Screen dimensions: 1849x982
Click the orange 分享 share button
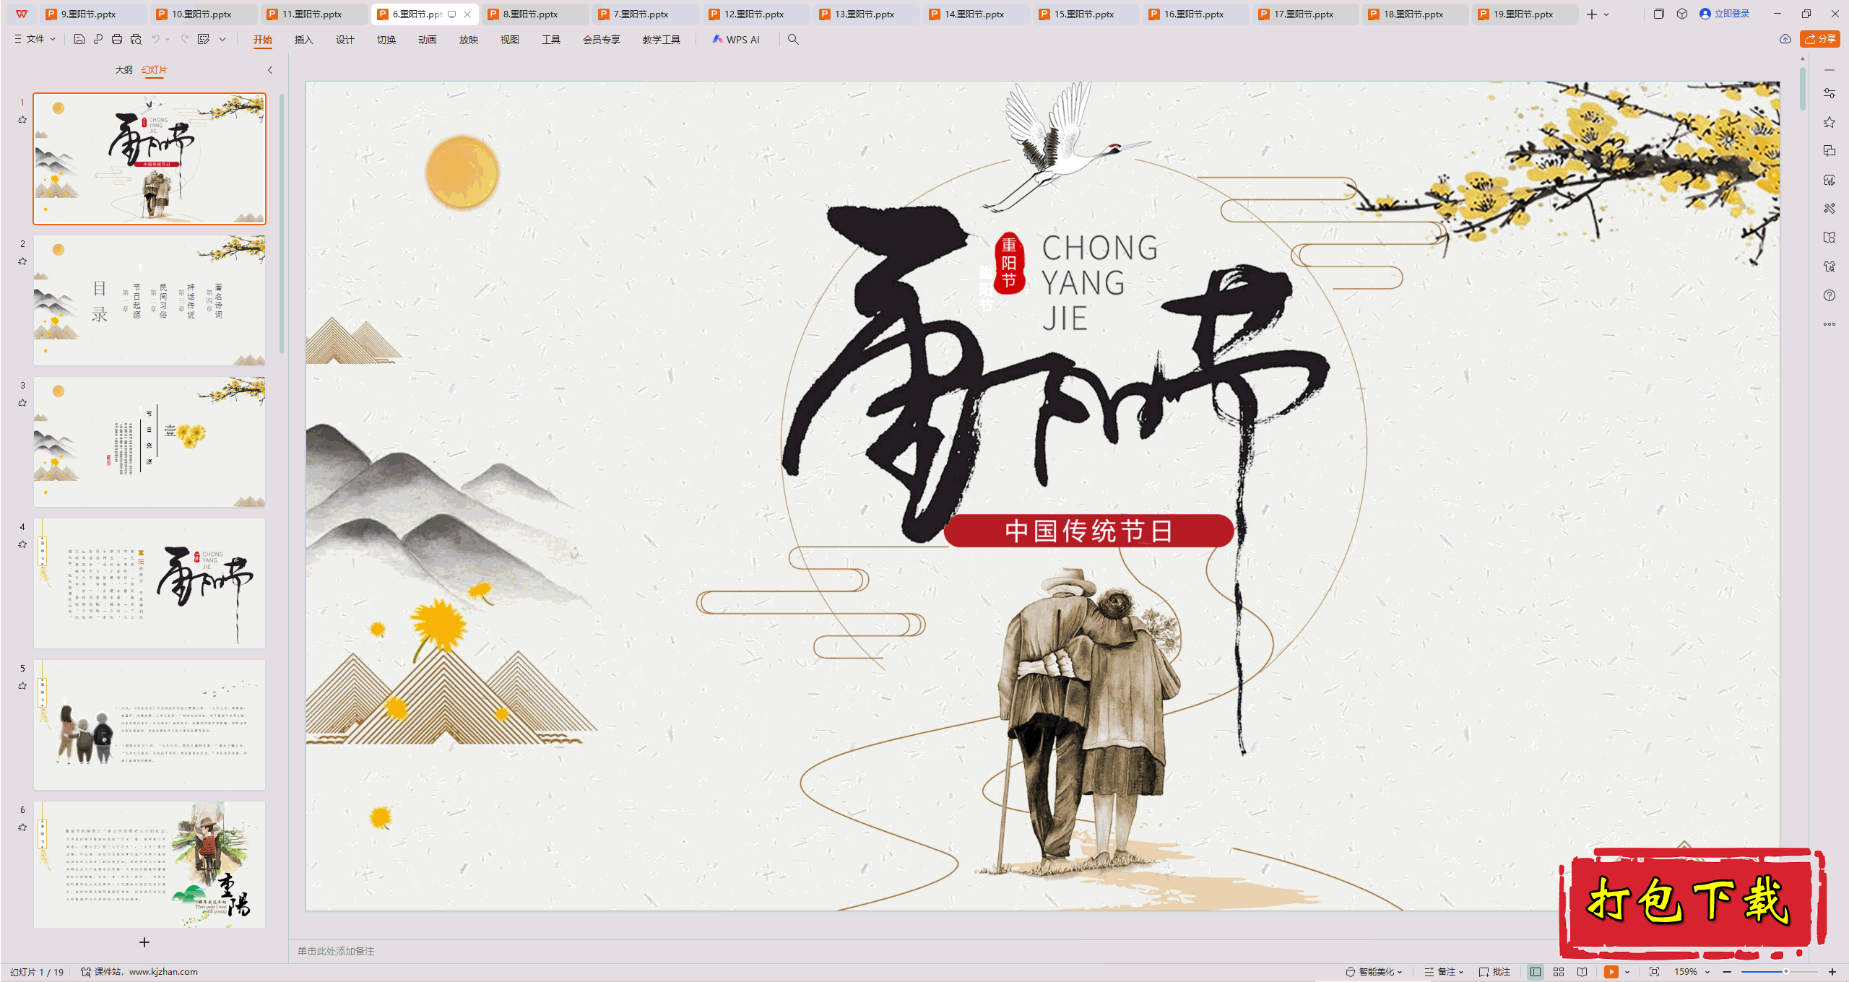(x=1820, y=39)
